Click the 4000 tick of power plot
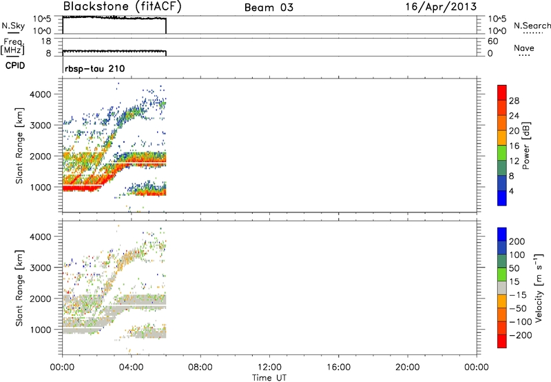 pyautogui.click(x=40, y=94)
